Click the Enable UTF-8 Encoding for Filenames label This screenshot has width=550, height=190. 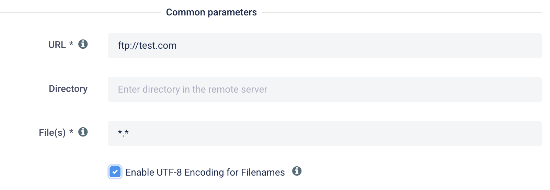coord(205,173)
